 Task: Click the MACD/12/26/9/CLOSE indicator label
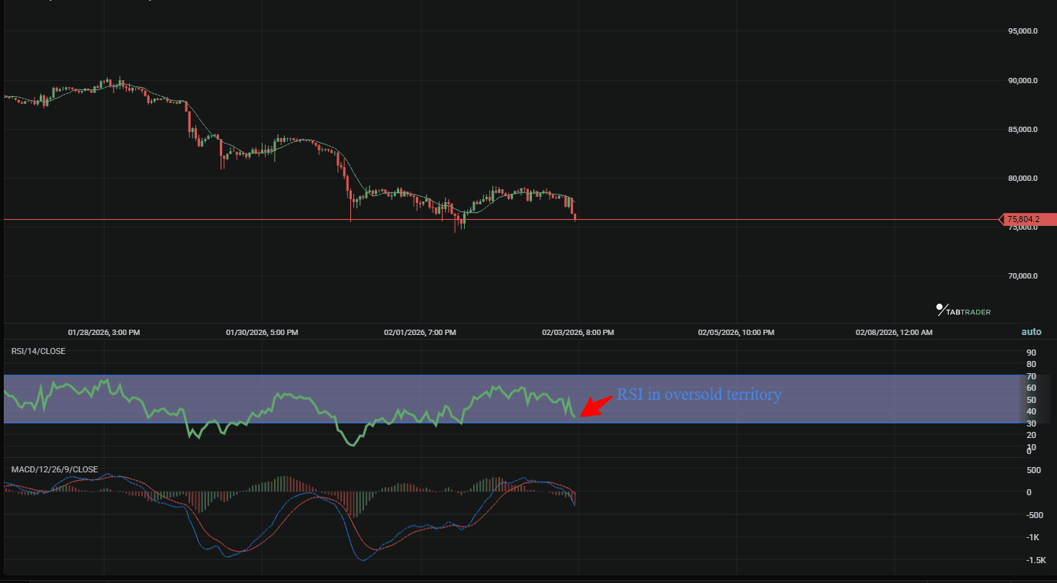pos(53,469)
